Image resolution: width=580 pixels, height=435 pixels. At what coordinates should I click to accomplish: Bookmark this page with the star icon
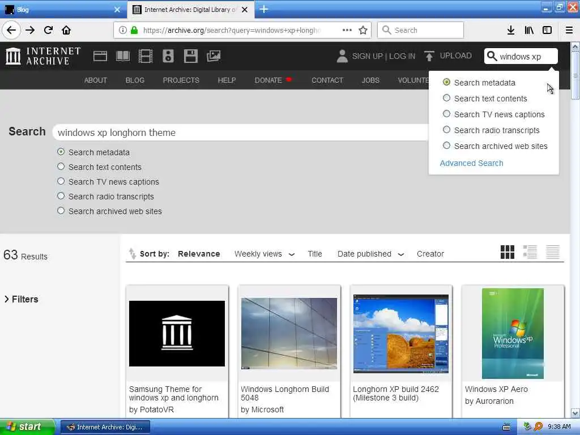point(363,31)
